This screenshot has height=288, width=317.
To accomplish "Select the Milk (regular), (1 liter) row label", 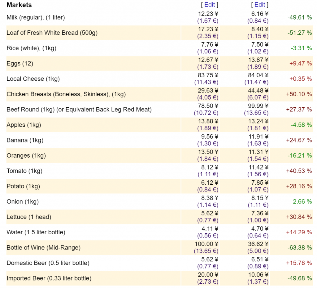I will tap(36, 17).
